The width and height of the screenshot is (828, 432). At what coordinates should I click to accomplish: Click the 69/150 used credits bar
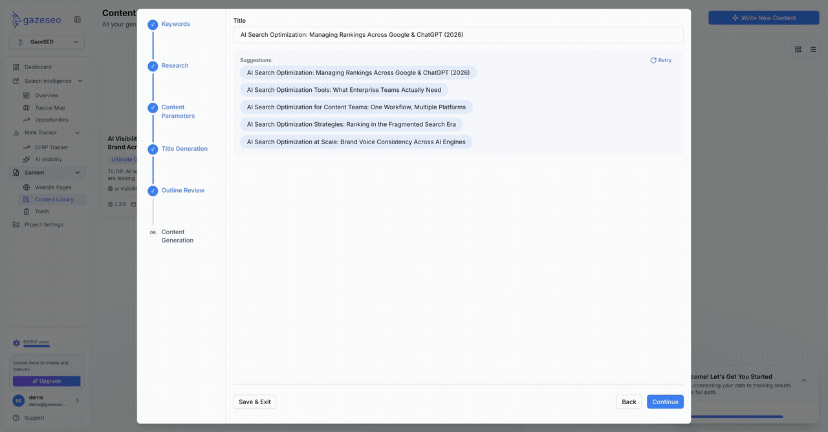pyautogui.click(x=36, y=346)
